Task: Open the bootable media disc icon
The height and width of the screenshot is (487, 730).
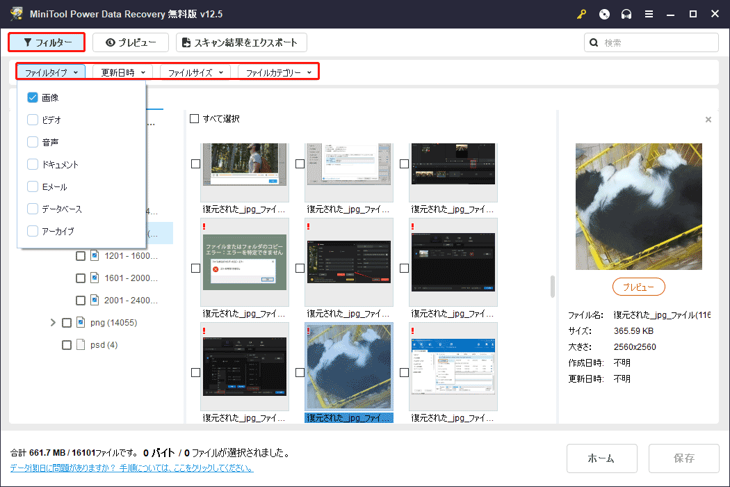Action: coord(604,14)
